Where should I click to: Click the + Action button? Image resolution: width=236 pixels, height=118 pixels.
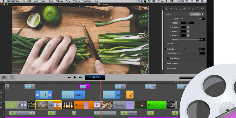pos(195,14)
